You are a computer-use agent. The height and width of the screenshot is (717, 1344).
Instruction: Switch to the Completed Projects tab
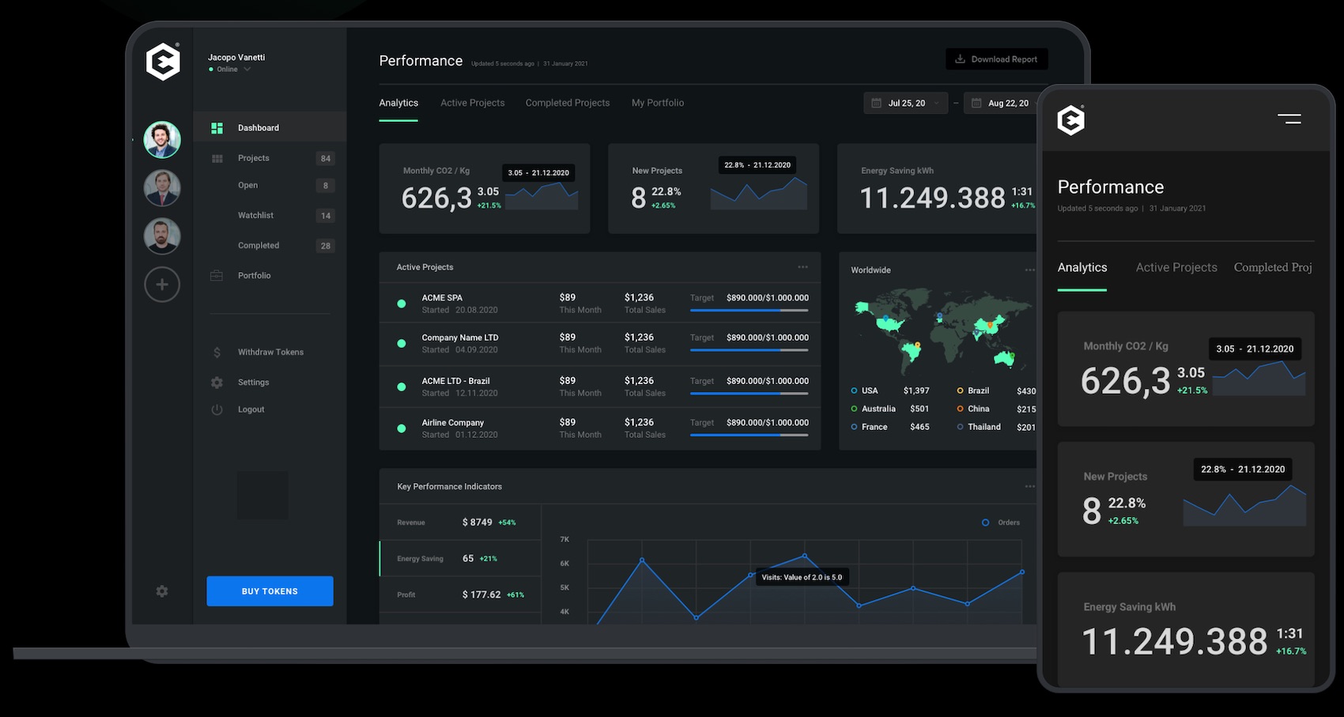click(568, 103)
